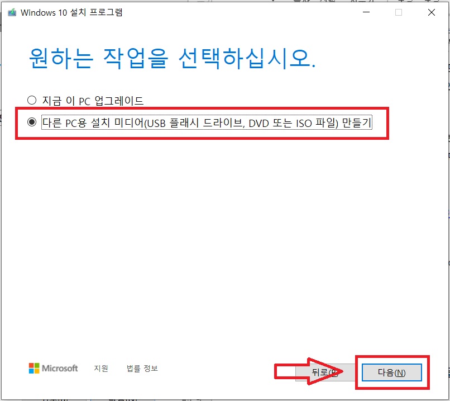Open the 법률 정보 legal link
This screenshot has width=450, height=401.
[142, 368]
